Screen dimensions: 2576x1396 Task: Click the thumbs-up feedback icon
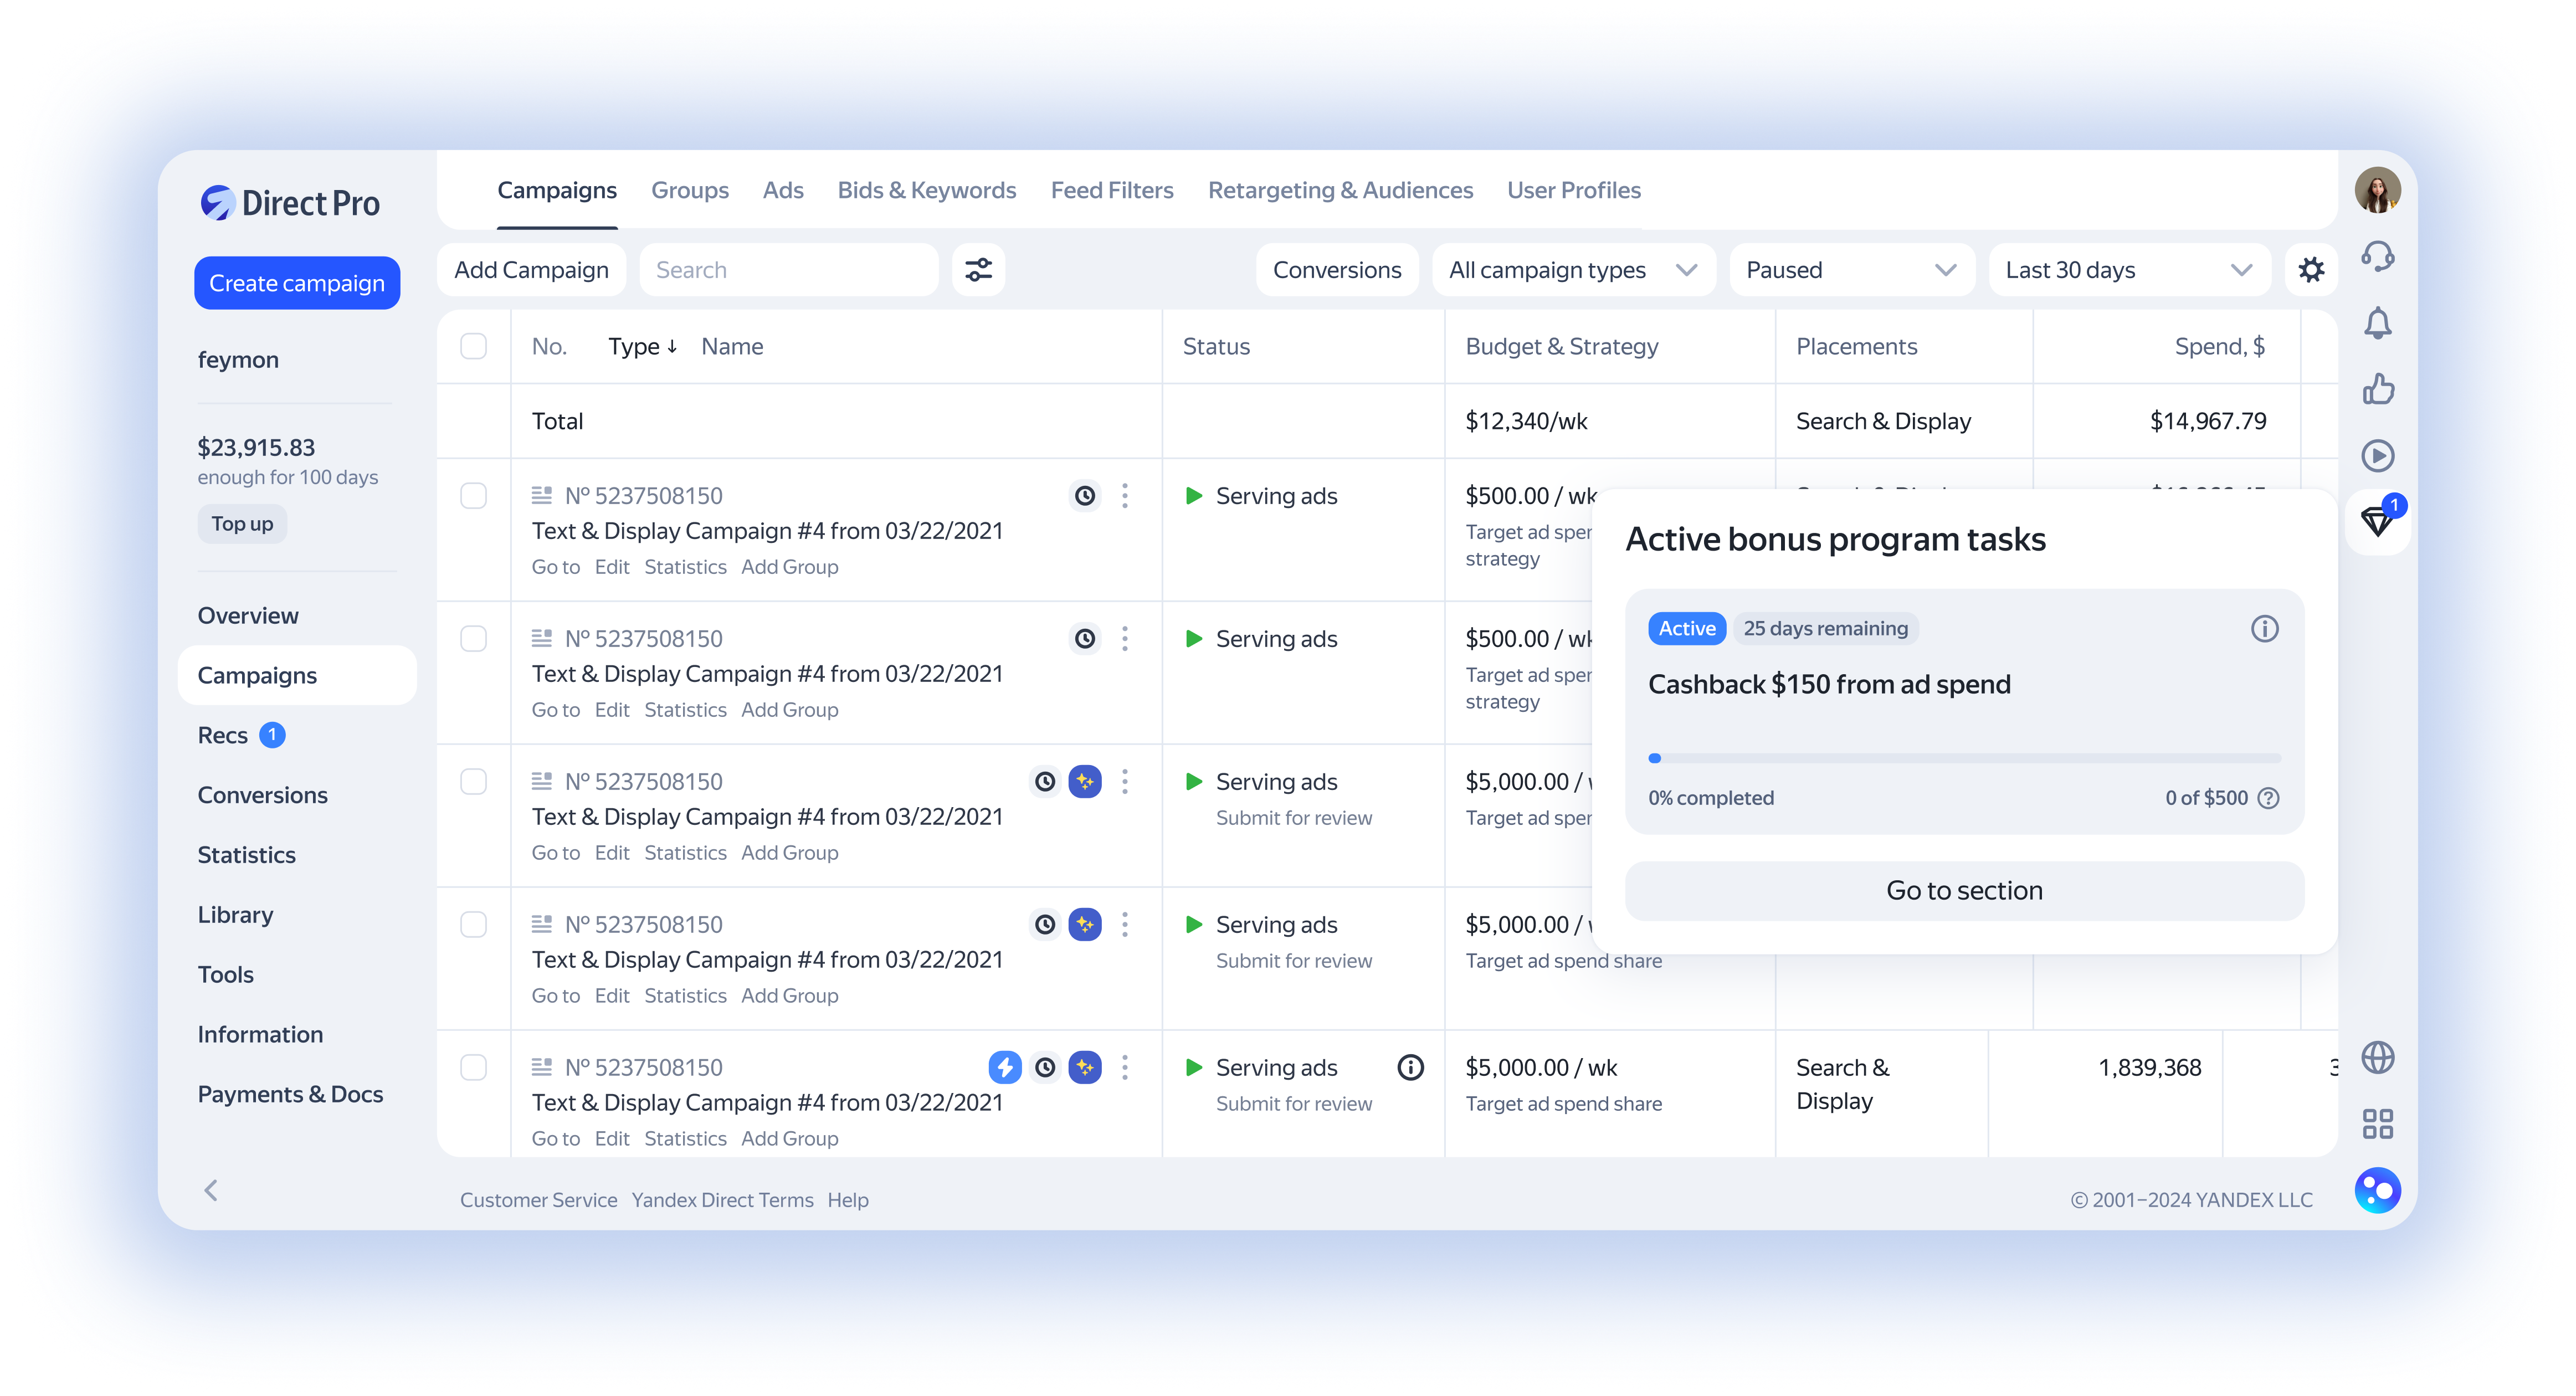2377,389
